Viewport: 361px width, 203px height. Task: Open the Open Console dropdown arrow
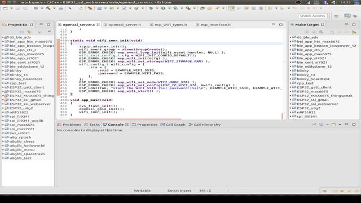pos(340,125)
